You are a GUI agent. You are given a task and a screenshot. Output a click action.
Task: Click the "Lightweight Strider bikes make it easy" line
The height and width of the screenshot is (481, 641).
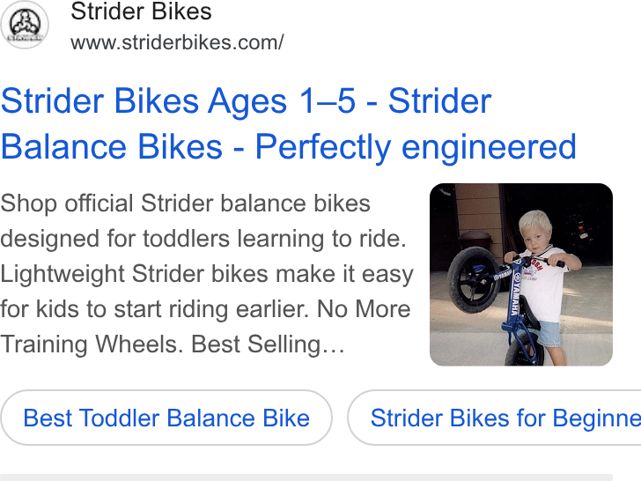tap(207, 274)
